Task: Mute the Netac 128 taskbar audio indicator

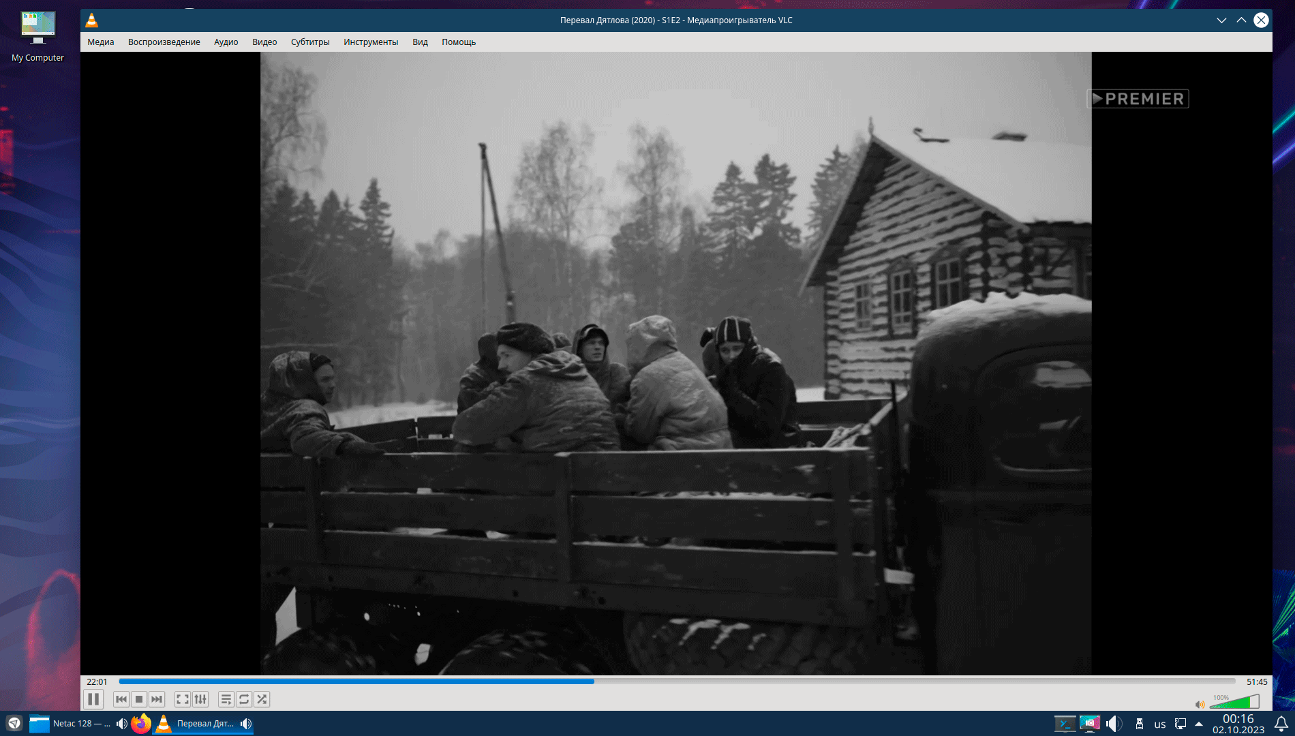Action: tap(122, 723)
